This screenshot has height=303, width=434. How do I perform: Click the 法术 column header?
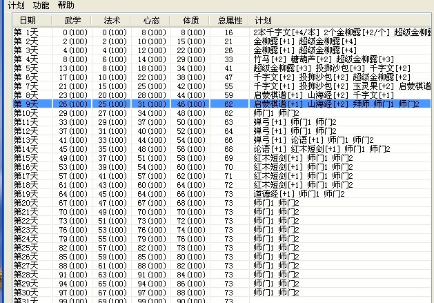coord(110,21)
